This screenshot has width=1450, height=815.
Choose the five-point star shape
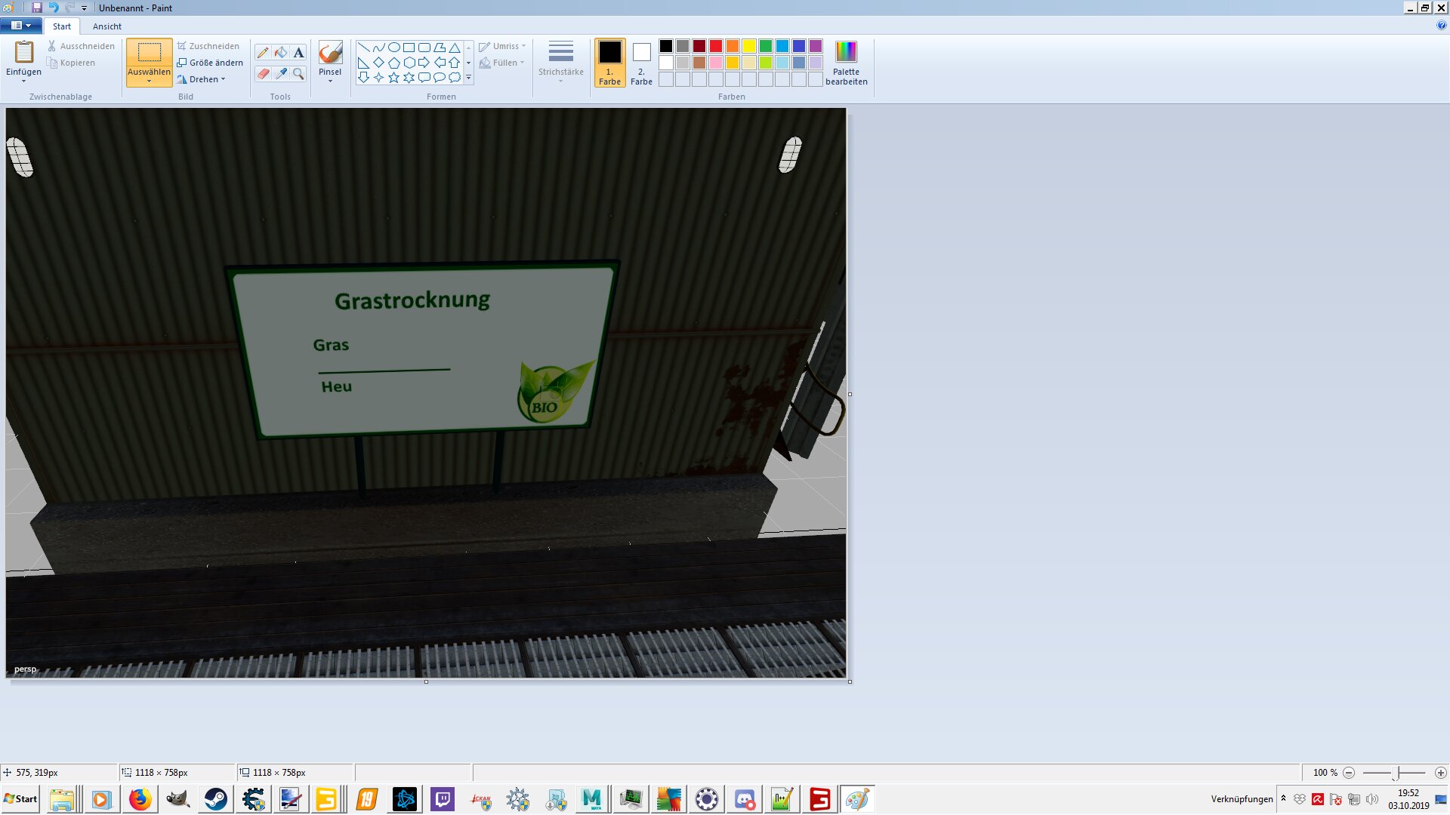pyautogui.click(x=393, y=78)
